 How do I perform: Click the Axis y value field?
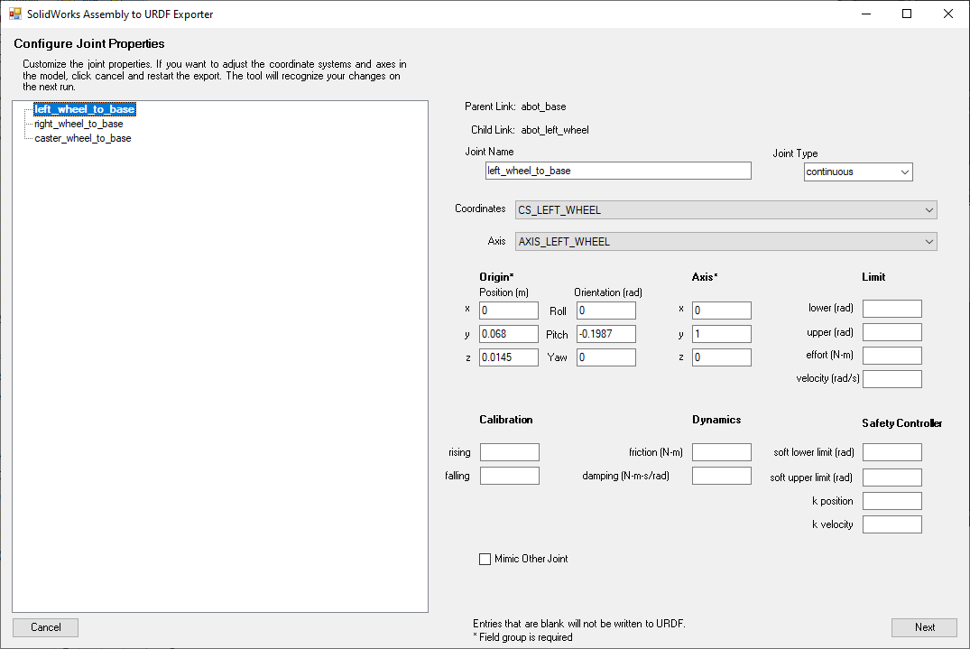(721, 334)
